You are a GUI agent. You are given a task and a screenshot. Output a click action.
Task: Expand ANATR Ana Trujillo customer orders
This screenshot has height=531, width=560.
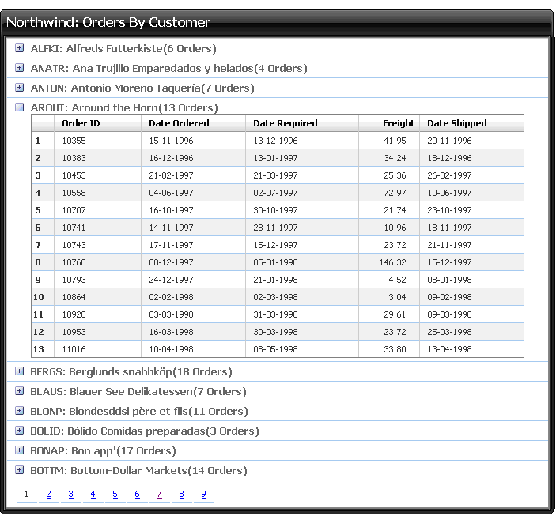pyautogui.click(x=20, y=68)
